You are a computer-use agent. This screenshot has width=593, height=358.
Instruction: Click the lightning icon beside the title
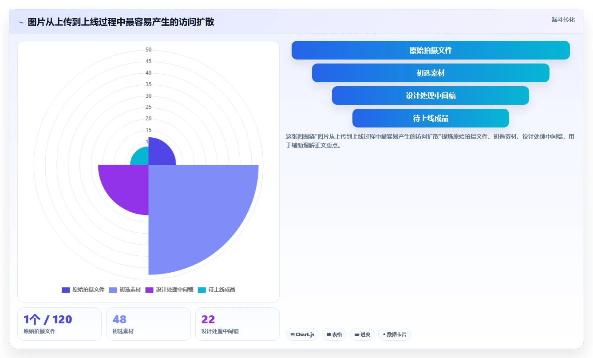[x=21, y=22]
